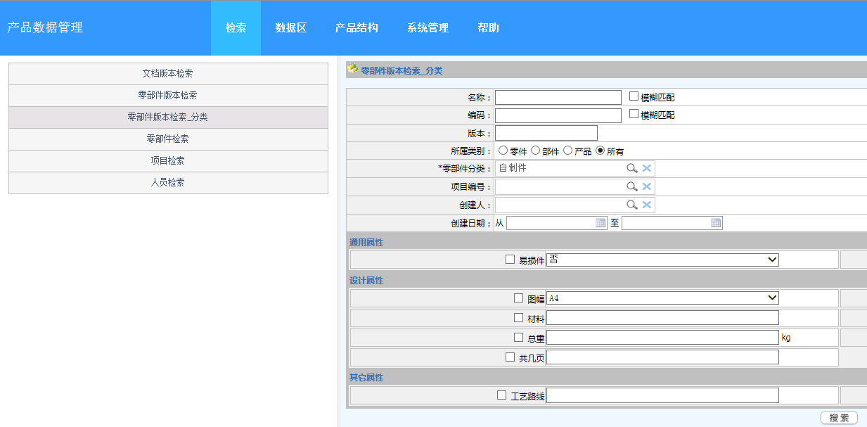
Task: Open the 易损件 dropdown showing 否
Action: (662, 259)
